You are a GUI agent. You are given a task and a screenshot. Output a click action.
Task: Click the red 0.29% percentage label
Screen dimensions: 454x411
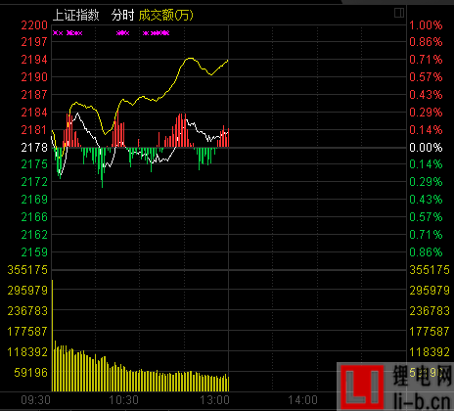426,113
